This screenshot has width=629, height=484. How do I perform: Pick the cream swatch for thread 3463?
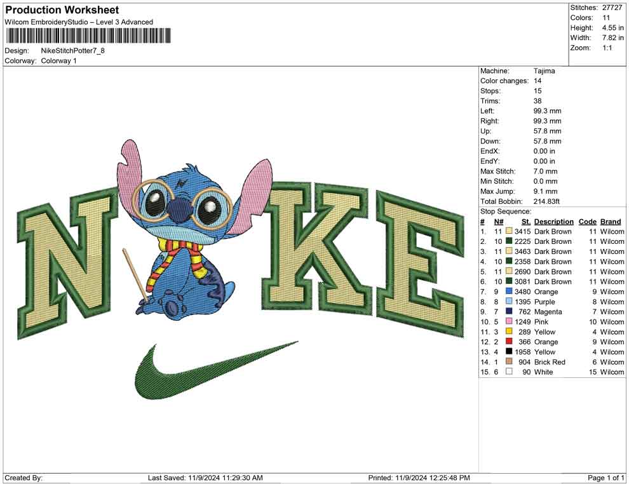pos(509,251)
